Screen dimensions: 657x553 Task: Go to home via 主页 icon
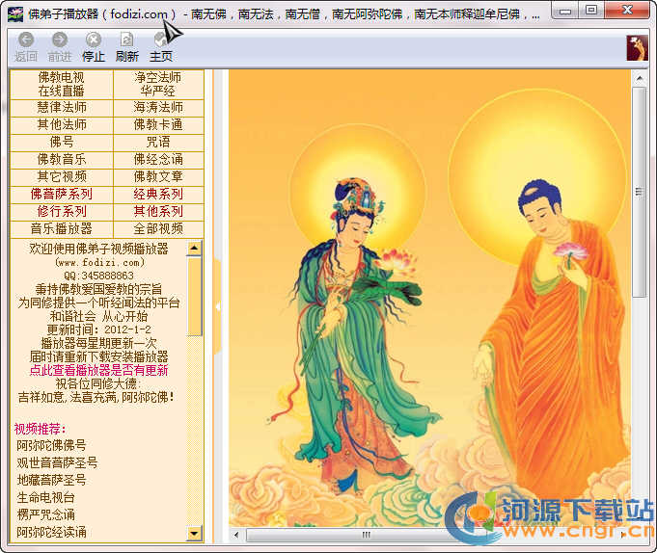tap(161, 40)
